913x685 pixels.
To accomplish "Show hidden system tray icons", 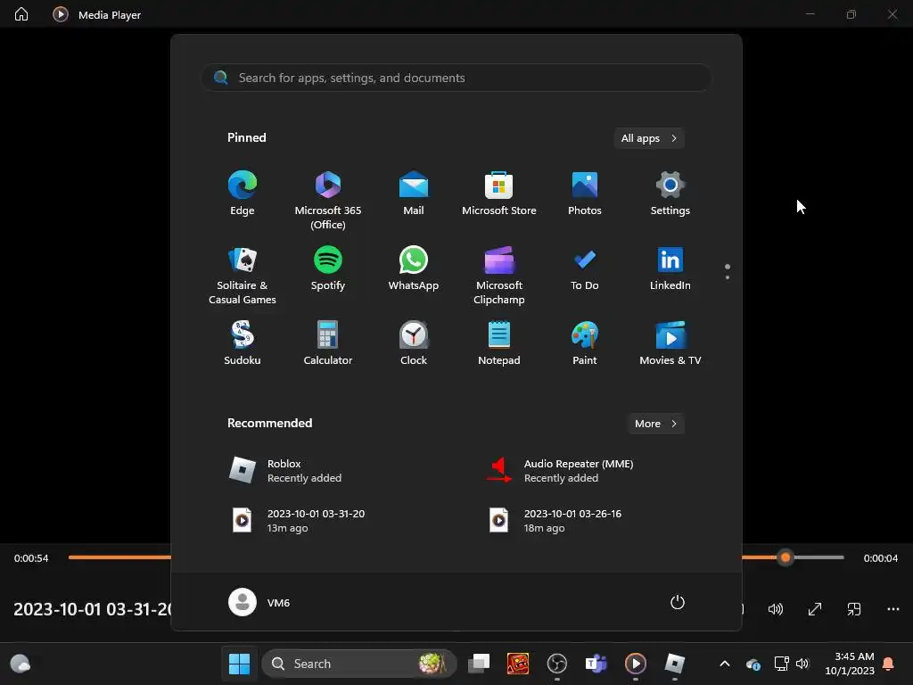I will (725, 664).
